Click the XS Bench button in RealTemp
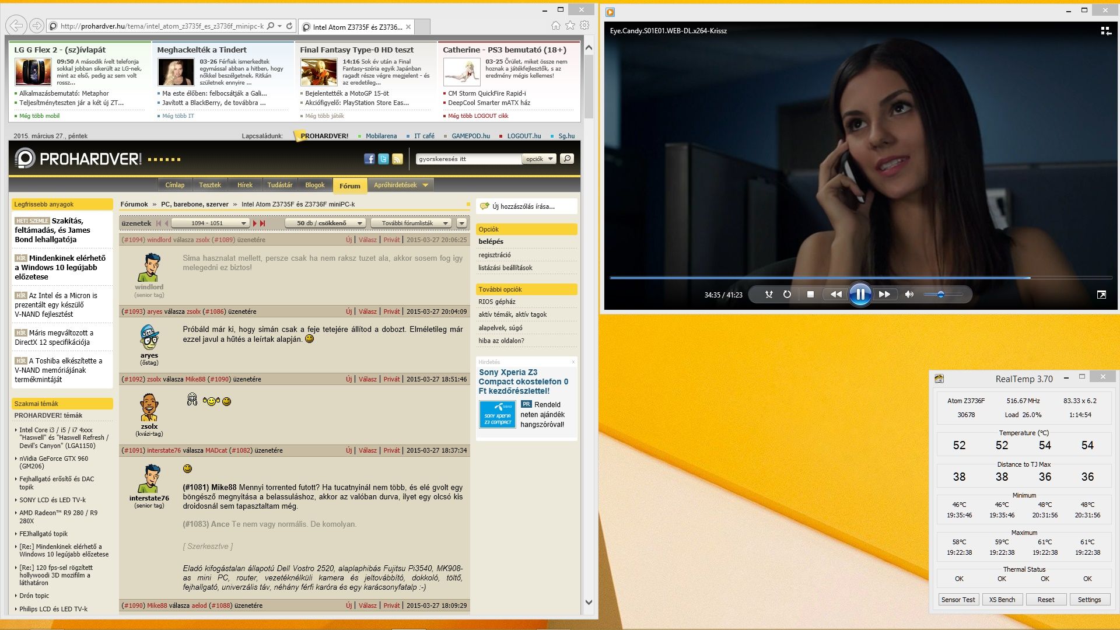This screenshot has width=1120, height=630. tap(1002, 600)
